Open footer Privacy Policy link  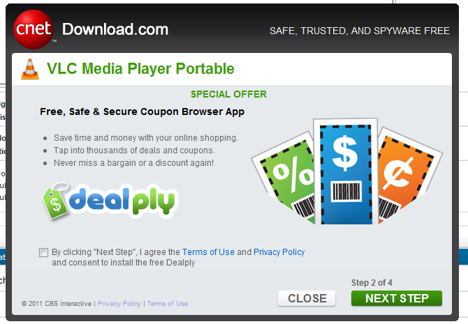click(x=119, y=304)
